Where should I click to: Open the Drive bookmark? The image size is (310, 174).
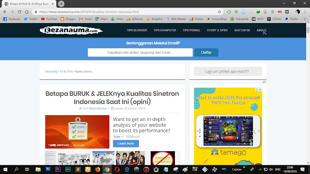click(x=117, y=19)
